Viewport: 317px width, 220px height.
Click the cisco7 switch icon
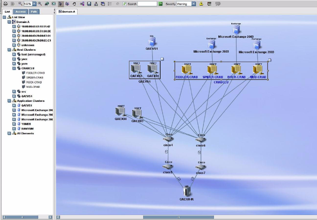201,167
